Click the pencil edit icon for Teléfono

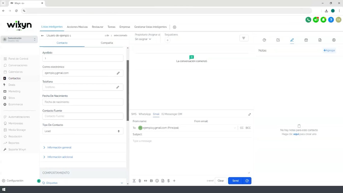coord(118,87)
